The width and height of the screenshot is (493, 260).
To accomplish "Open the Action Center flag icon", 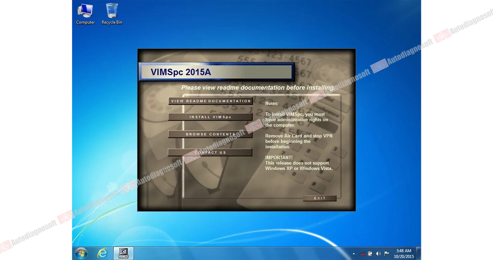I will click(x=387, y=254).
